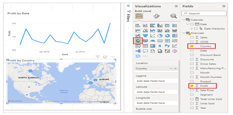
Task: Check the Year field checkbox
Action: point(192,108)
